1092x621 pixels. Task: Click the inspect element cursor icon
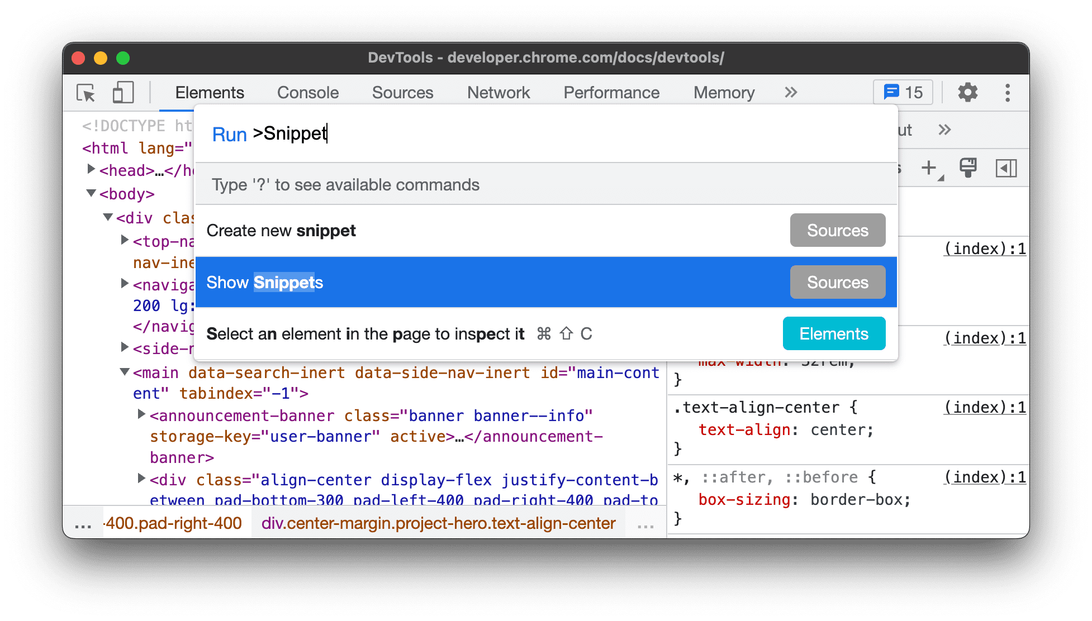point(85,90)
